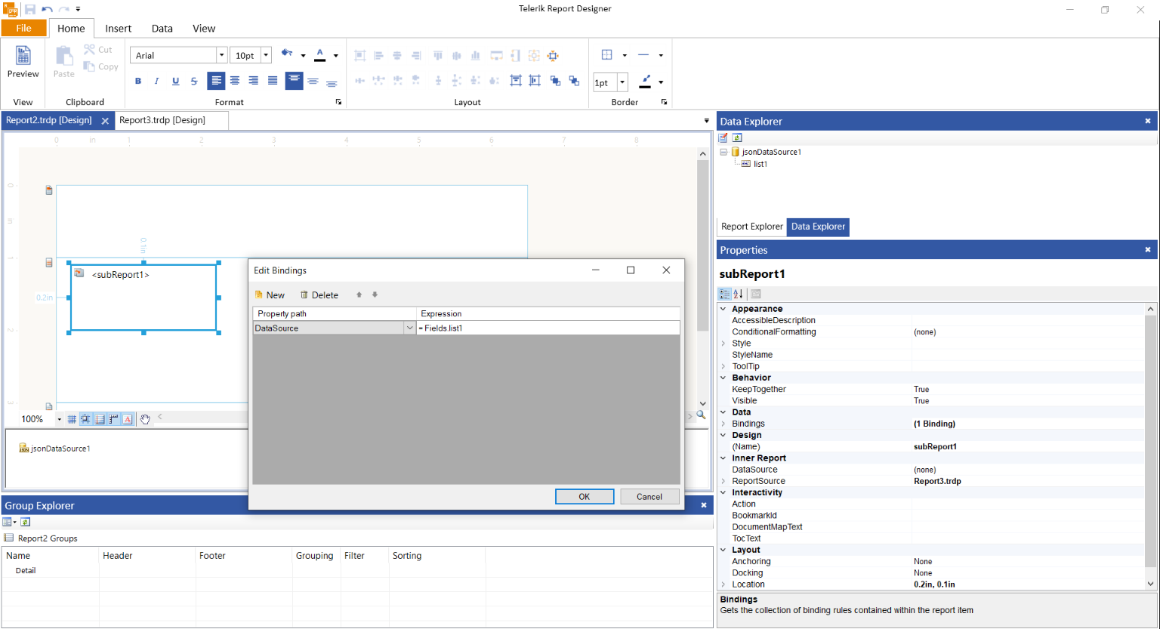This screenshot has width=1160, height=629.
Task: Toggle the show grid button
Action: click(x=72, y=419)
